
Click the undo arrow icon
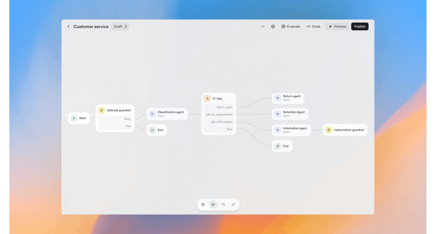[223, 204]
